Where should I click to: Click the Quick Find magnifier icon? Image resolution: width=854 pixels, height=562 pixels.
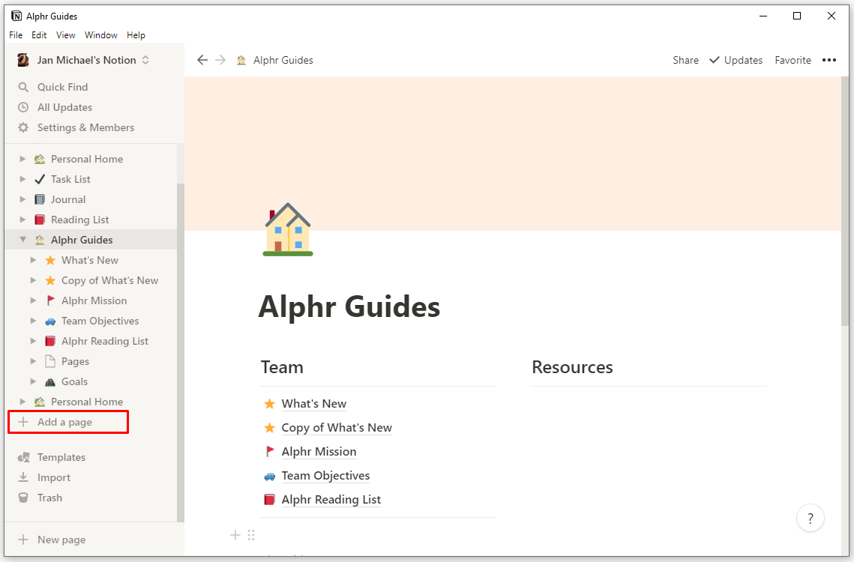click(x=23, y=87)
